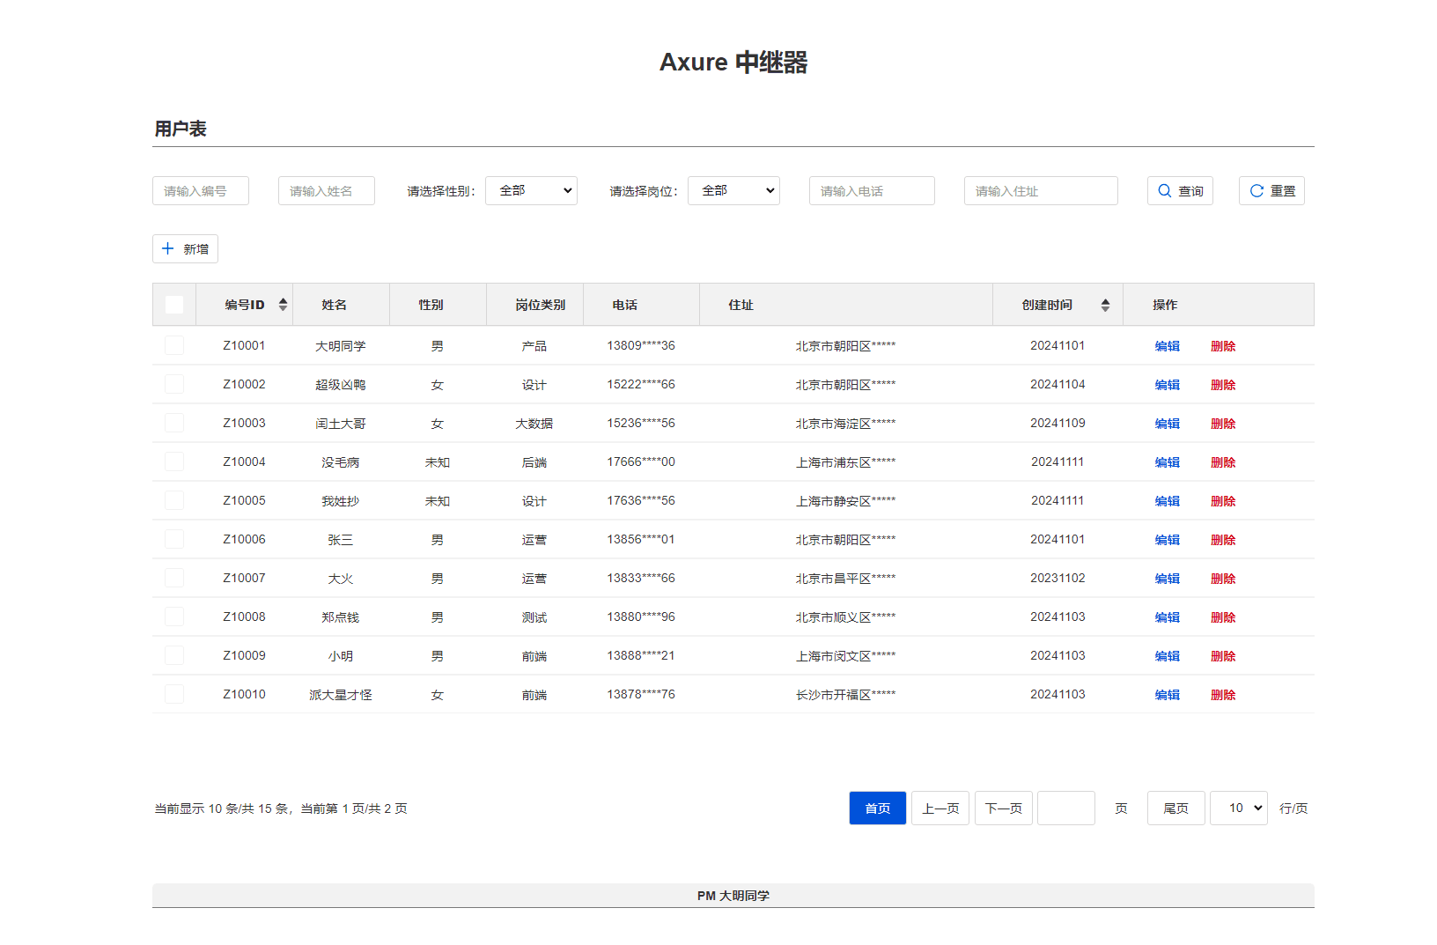The width and height of the screenshot is (1437, 945).
Task: Check the row Z10007 checkbox
Action: click(x=174, y=578)
